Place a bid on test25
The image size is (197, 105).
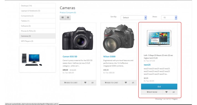tap(159, 86)
